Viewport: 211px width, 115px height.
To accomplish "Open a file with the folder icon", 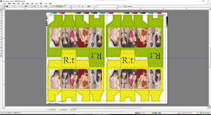I will click(x=5, y=6).
